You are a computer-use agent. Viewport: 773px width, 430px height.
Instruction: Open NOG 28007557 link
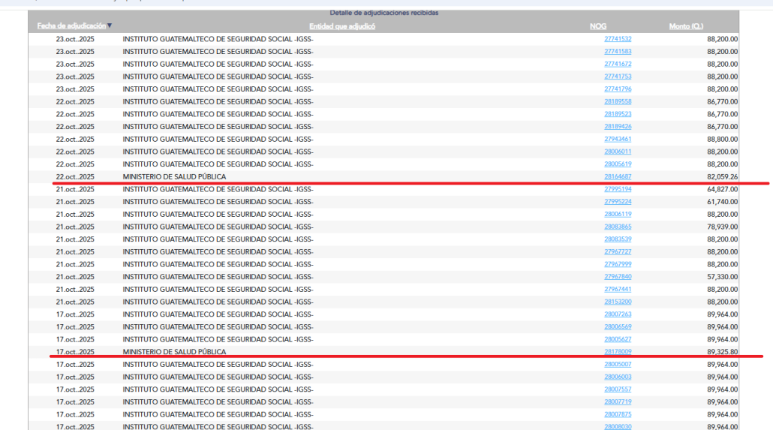pos(618,389)
